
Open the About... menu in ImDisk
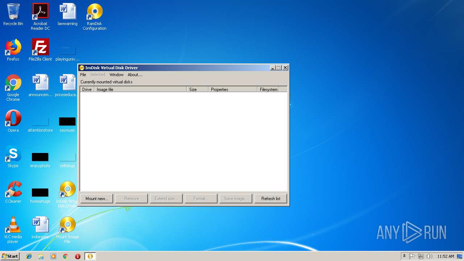click(135, 75)
